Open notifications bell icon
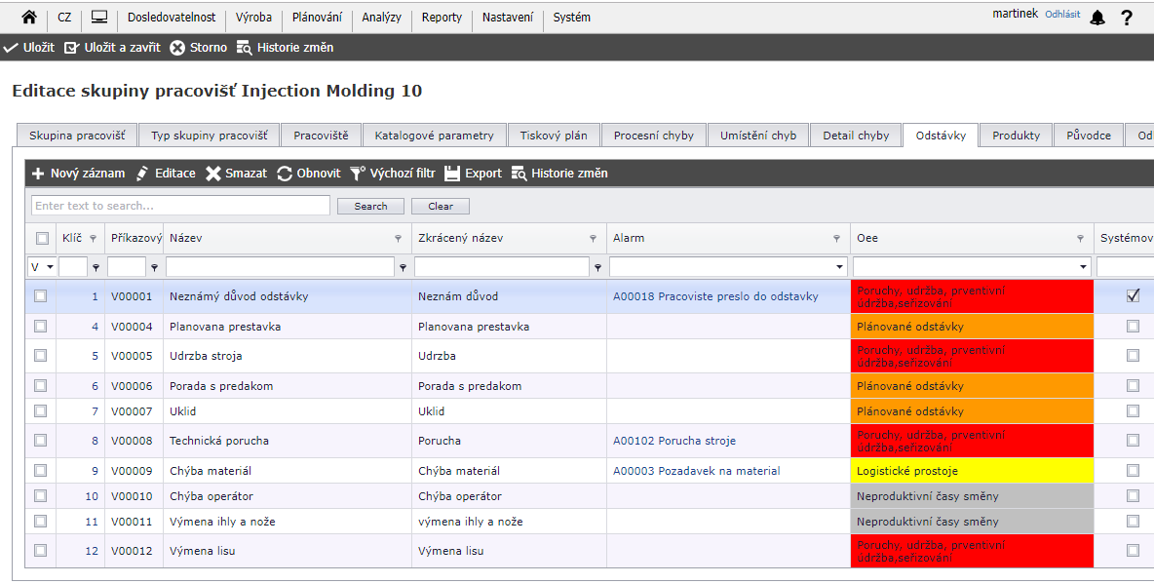Image resolution: width=1154 pixels, height=584 pixels. tap(1097, 18)
